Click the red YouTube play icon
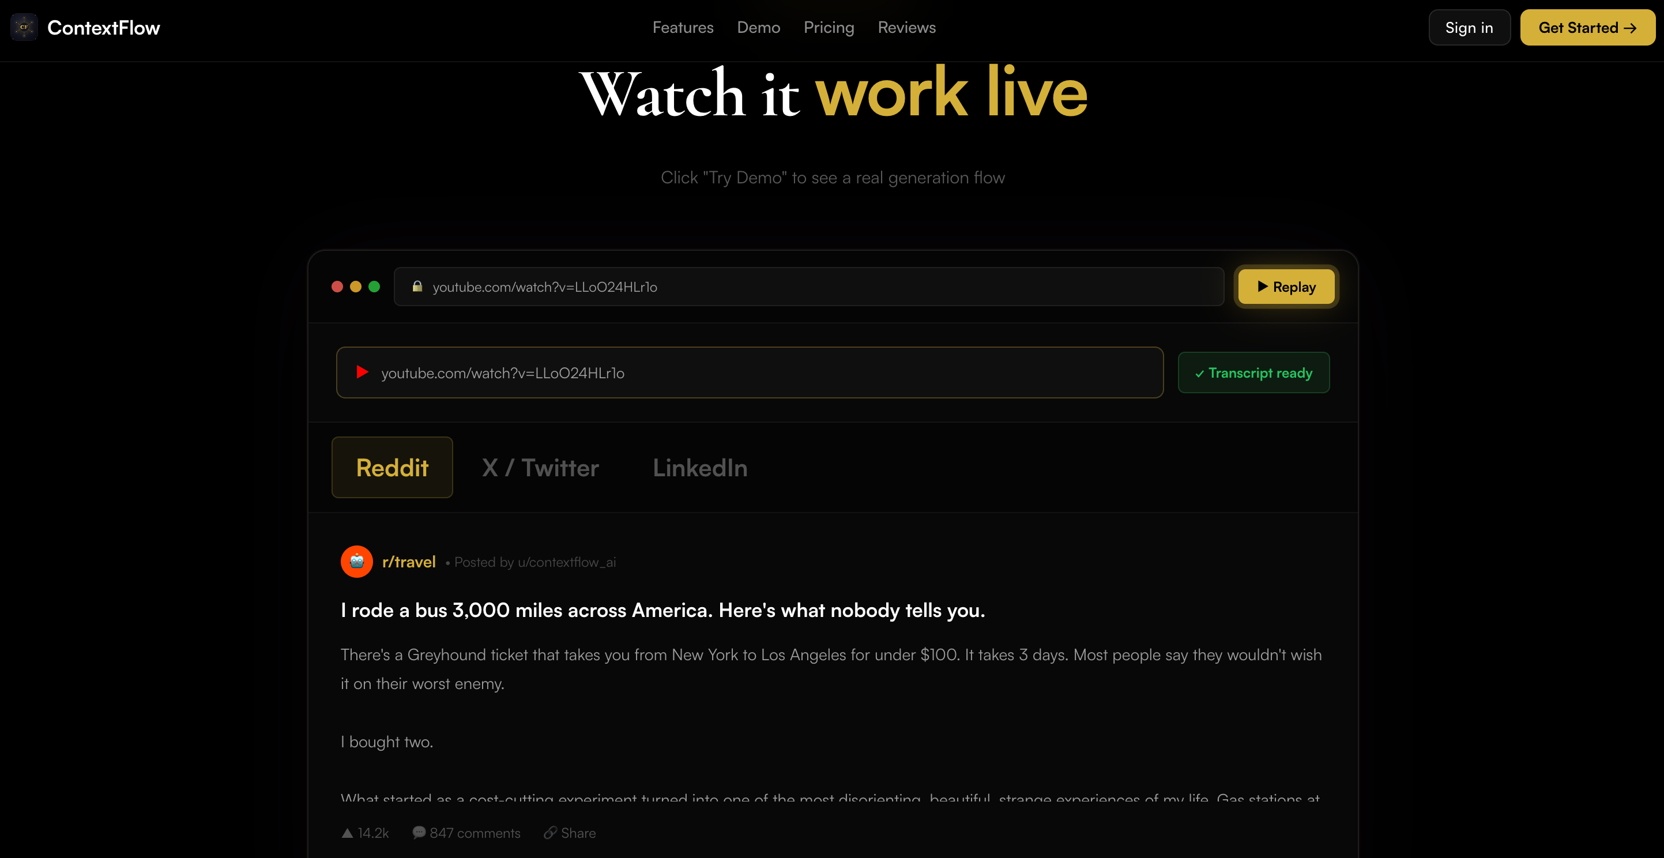Viewport: 1664px width, 858px height. tap(362, 372)
